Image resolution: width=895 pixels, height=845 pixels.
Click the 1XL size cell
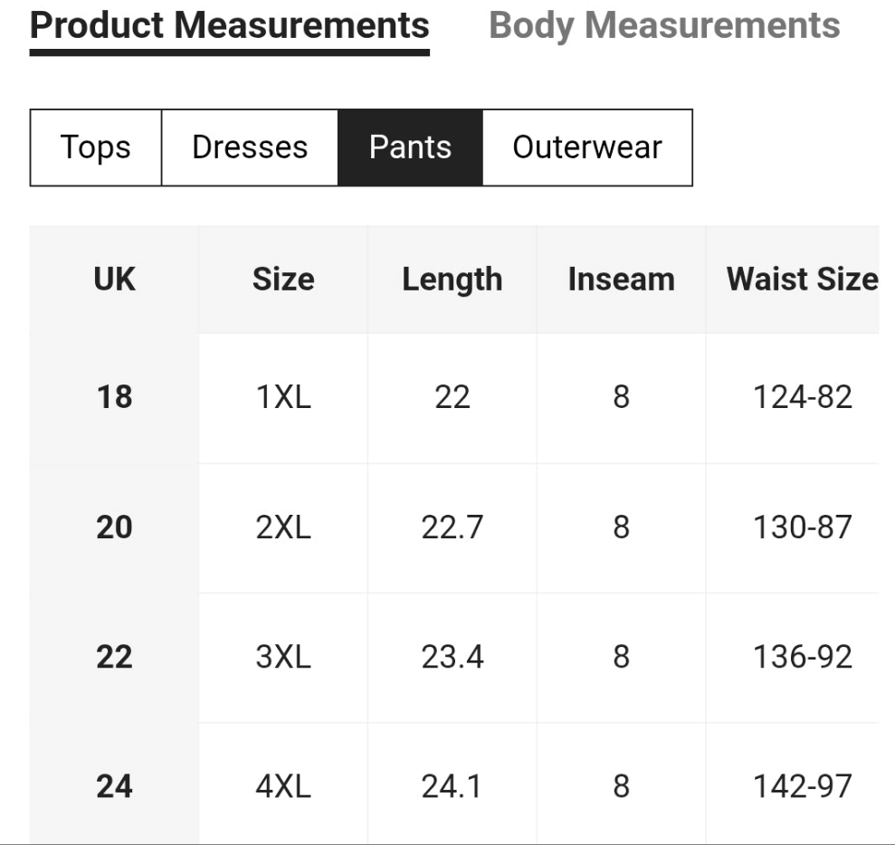click(283, 397)
